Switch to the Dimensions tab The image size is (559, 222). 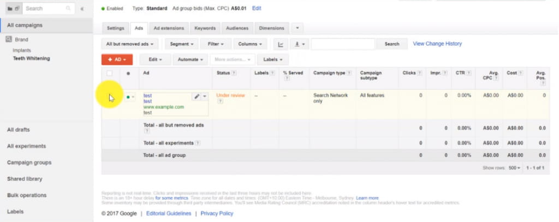272,28
